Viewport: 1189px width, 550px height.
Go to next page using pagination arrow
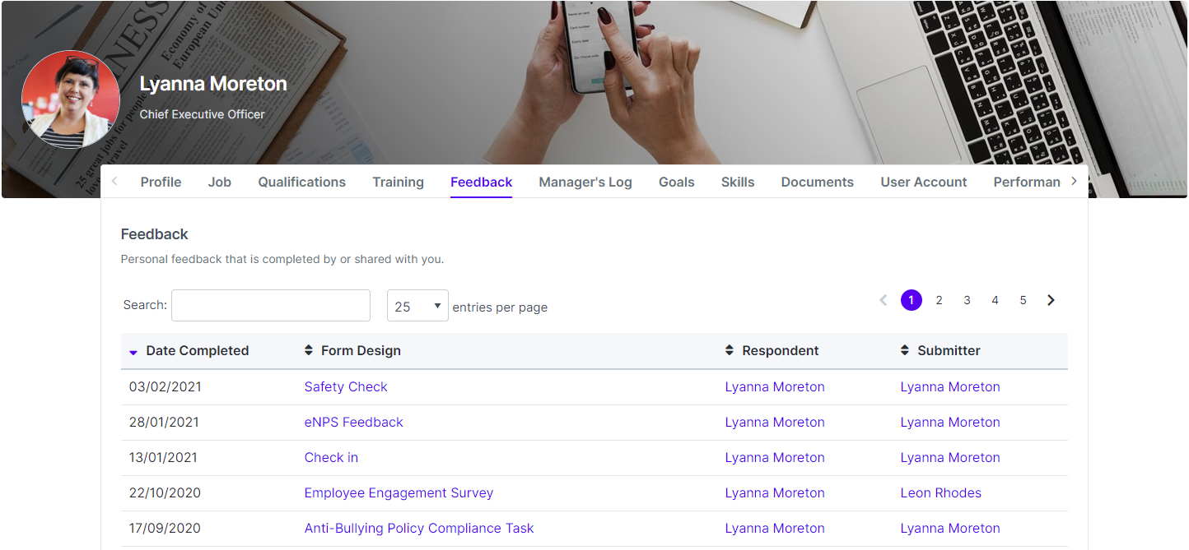coord(1051,301)
